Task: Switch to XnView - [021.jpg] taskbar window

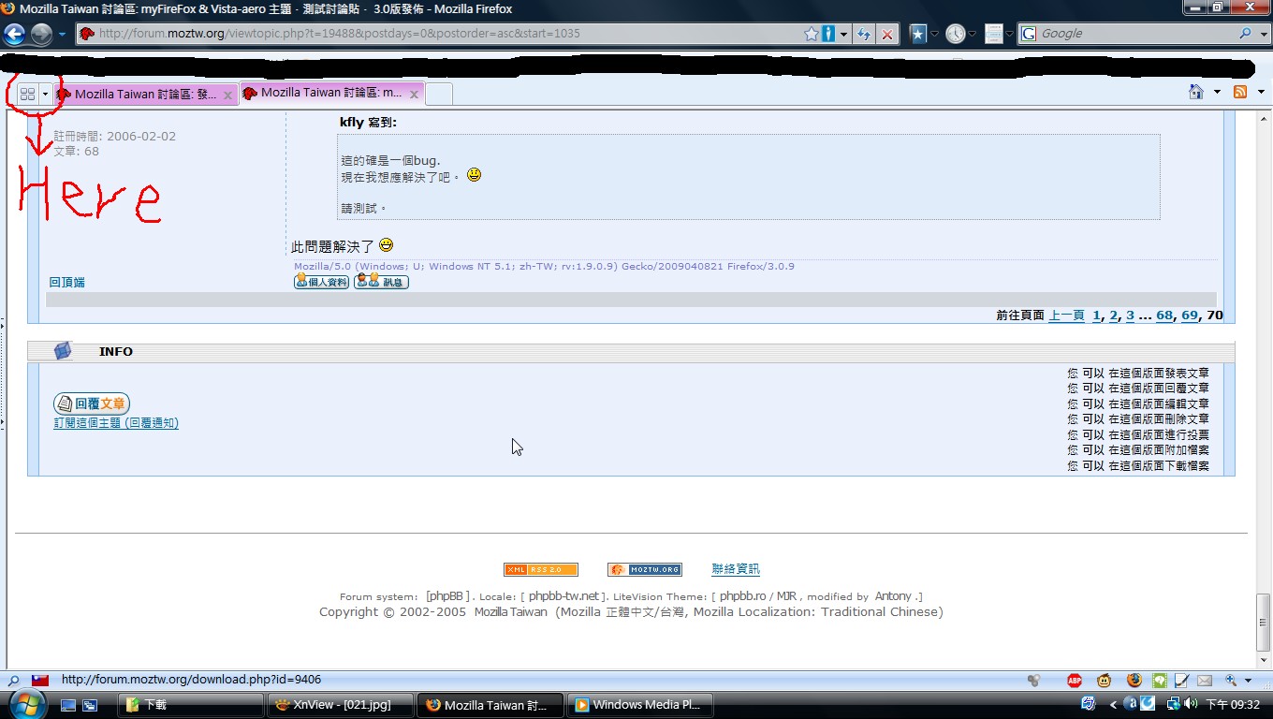Action: [x=340, y=705]
